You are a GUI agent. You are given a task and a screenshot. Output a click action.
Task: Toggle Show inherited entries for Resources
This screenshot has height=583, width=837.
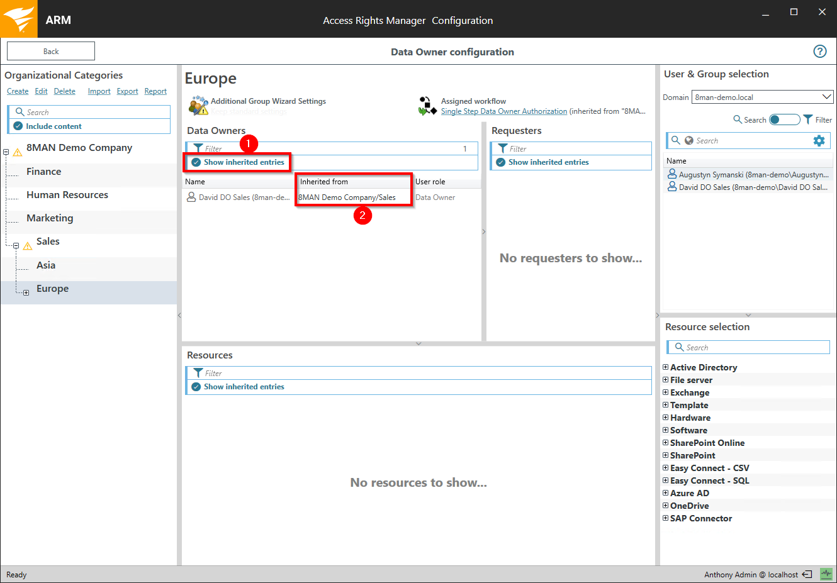(196, 387)
